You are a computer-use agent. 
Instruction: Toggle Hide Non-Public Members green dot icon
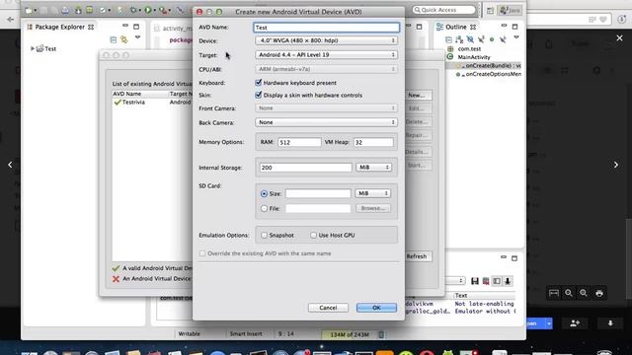point(492,39)
